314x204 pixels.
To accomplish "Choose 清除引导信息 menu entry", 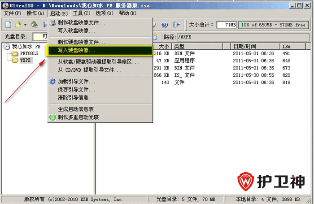I will pos(100,97).
